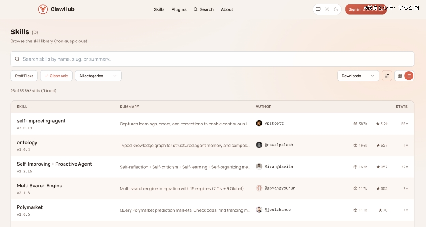Toggle the Clean only filter
This screenshot has height=227, width=426.
click(56, 76)
